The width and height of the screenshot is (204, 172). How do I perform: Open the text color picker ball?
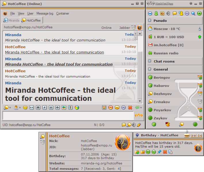pyautogui.click(x=77, y=107)
